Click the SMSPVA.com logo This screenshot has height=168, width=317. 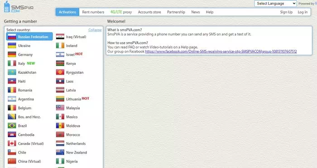[19, 7]
